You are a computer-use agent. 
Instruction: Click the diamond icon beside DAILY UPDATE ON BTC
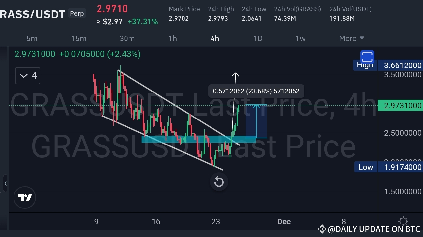tap(322, 229)
